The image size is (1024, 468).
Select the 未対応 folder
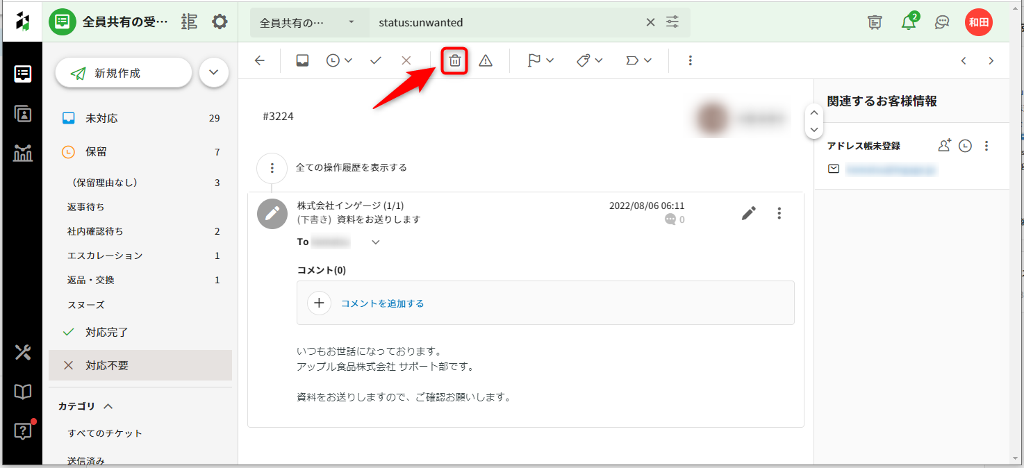(x=101, y=118)
